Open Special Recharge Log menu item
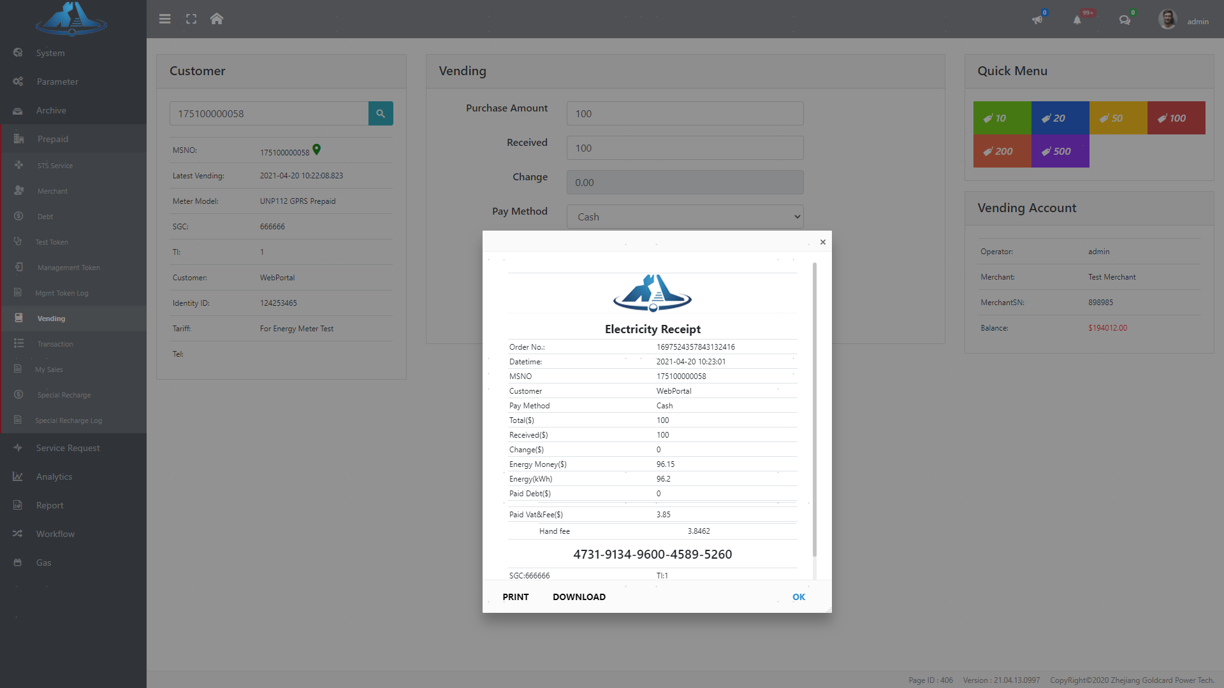The width and height of the screenshot is (1224, 688). 68,420
